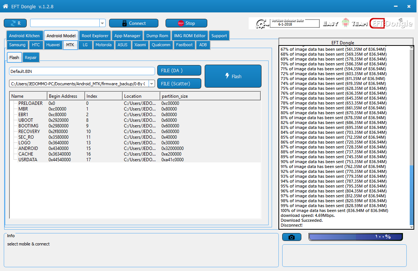Select the LG brand tab
The width and height of the screenshot is (418, 271).
[85, 45]
